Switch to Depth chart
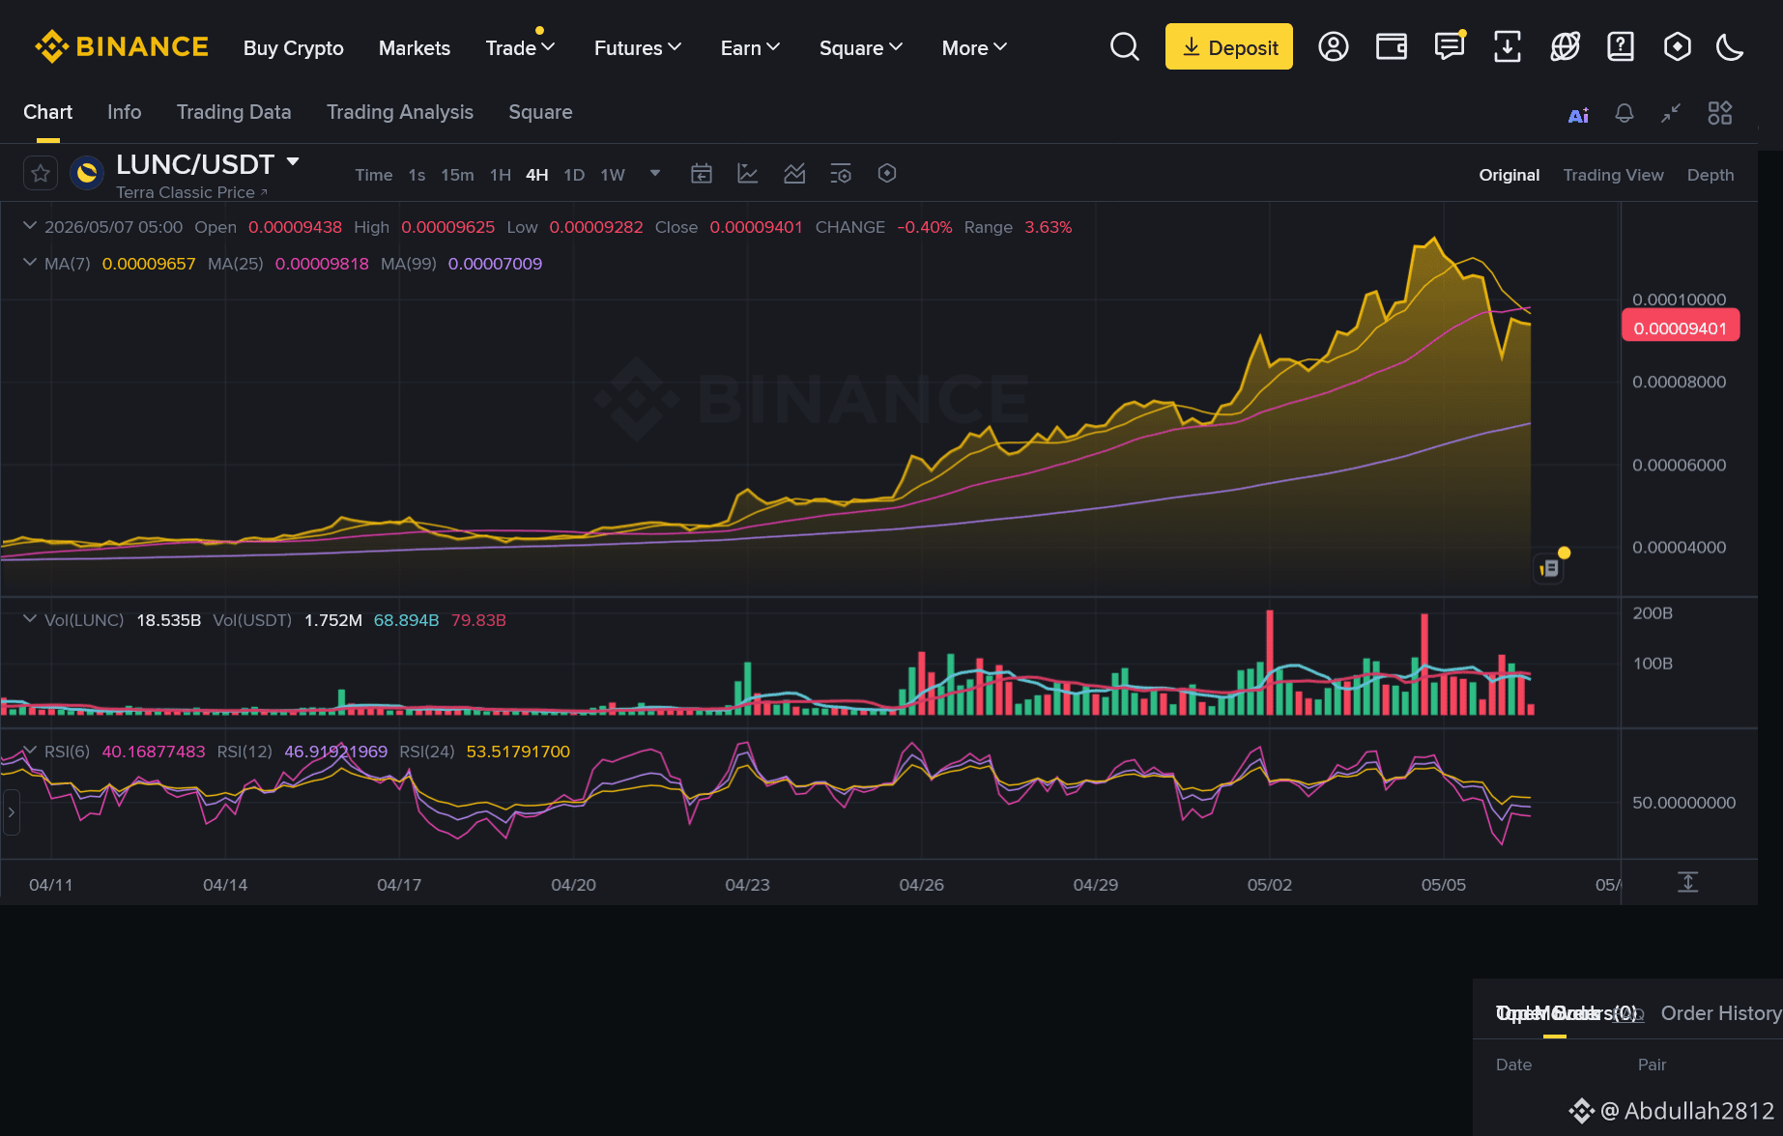Image resolution: width=1783 pixels, height=1136 pixels. pos(1711,175)
